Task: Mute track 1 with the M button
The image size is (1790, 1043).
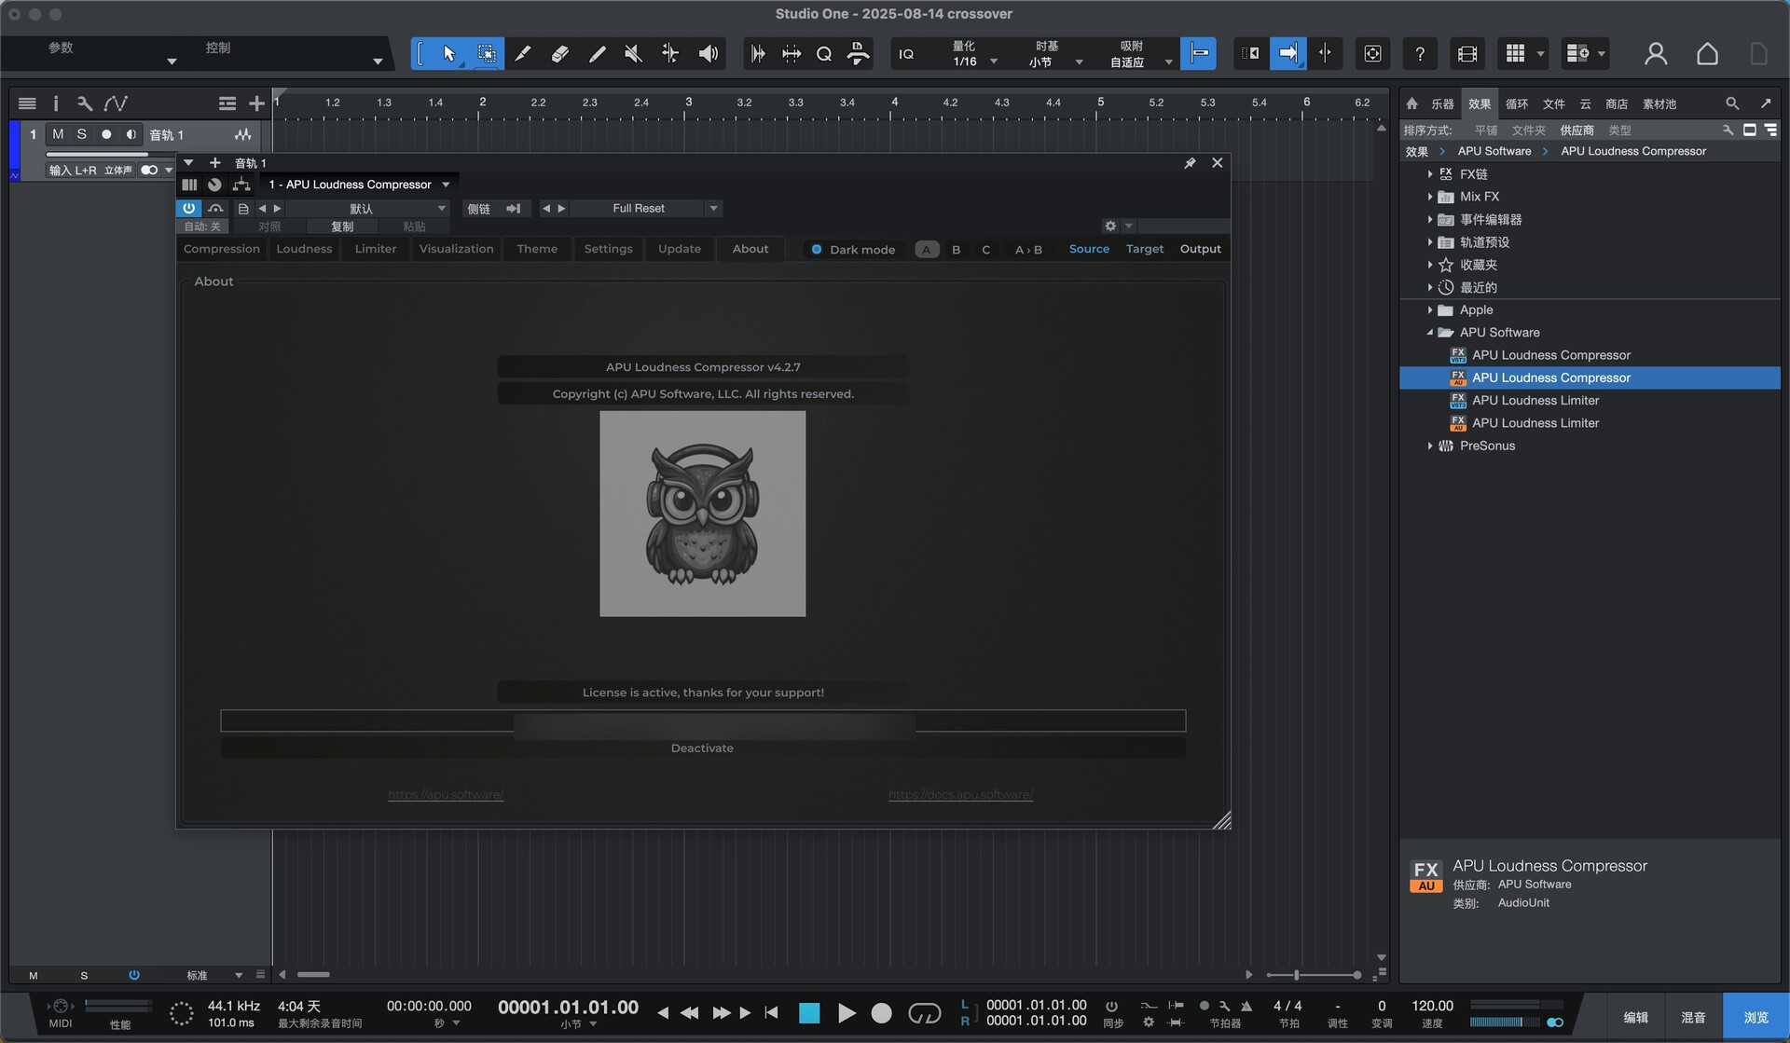Action: (x=58, y=134)
